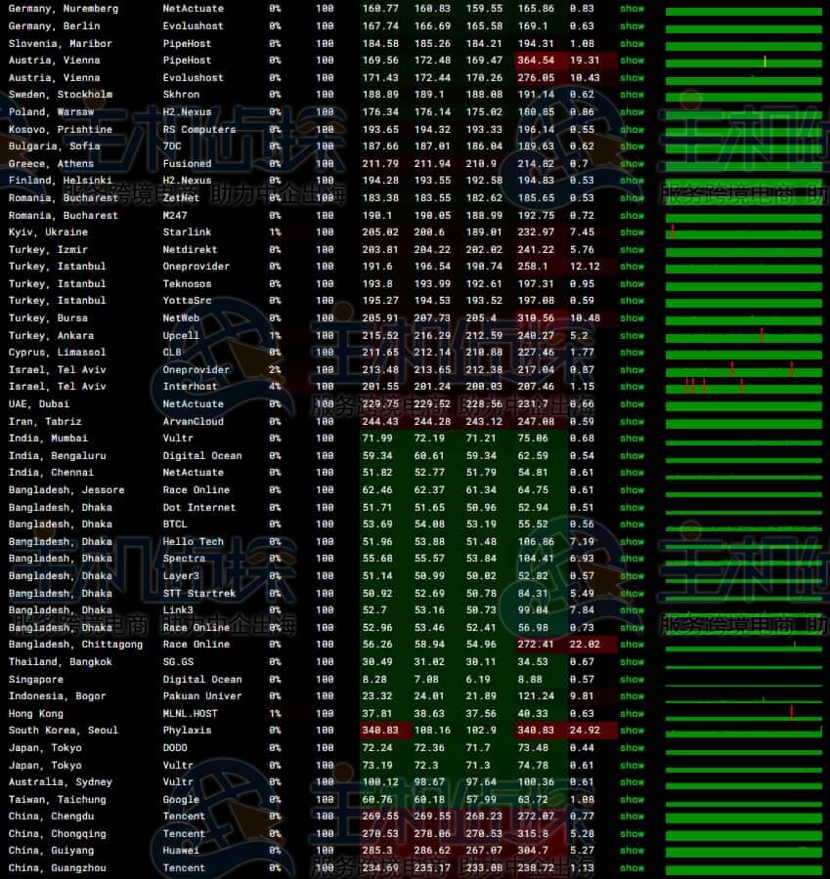
Task: Select provider name 'STT Startrek'
Action: pos(199,593)
